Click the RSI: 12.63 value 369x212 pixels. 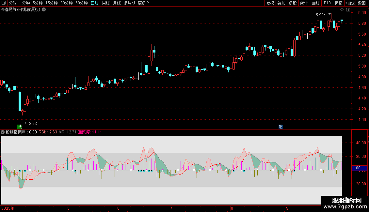pos(48,132)
